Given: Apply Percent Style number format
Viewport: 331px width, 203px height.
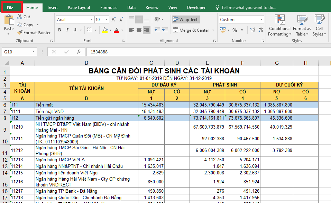Looking at the screenshot, I should click(235, 30).
